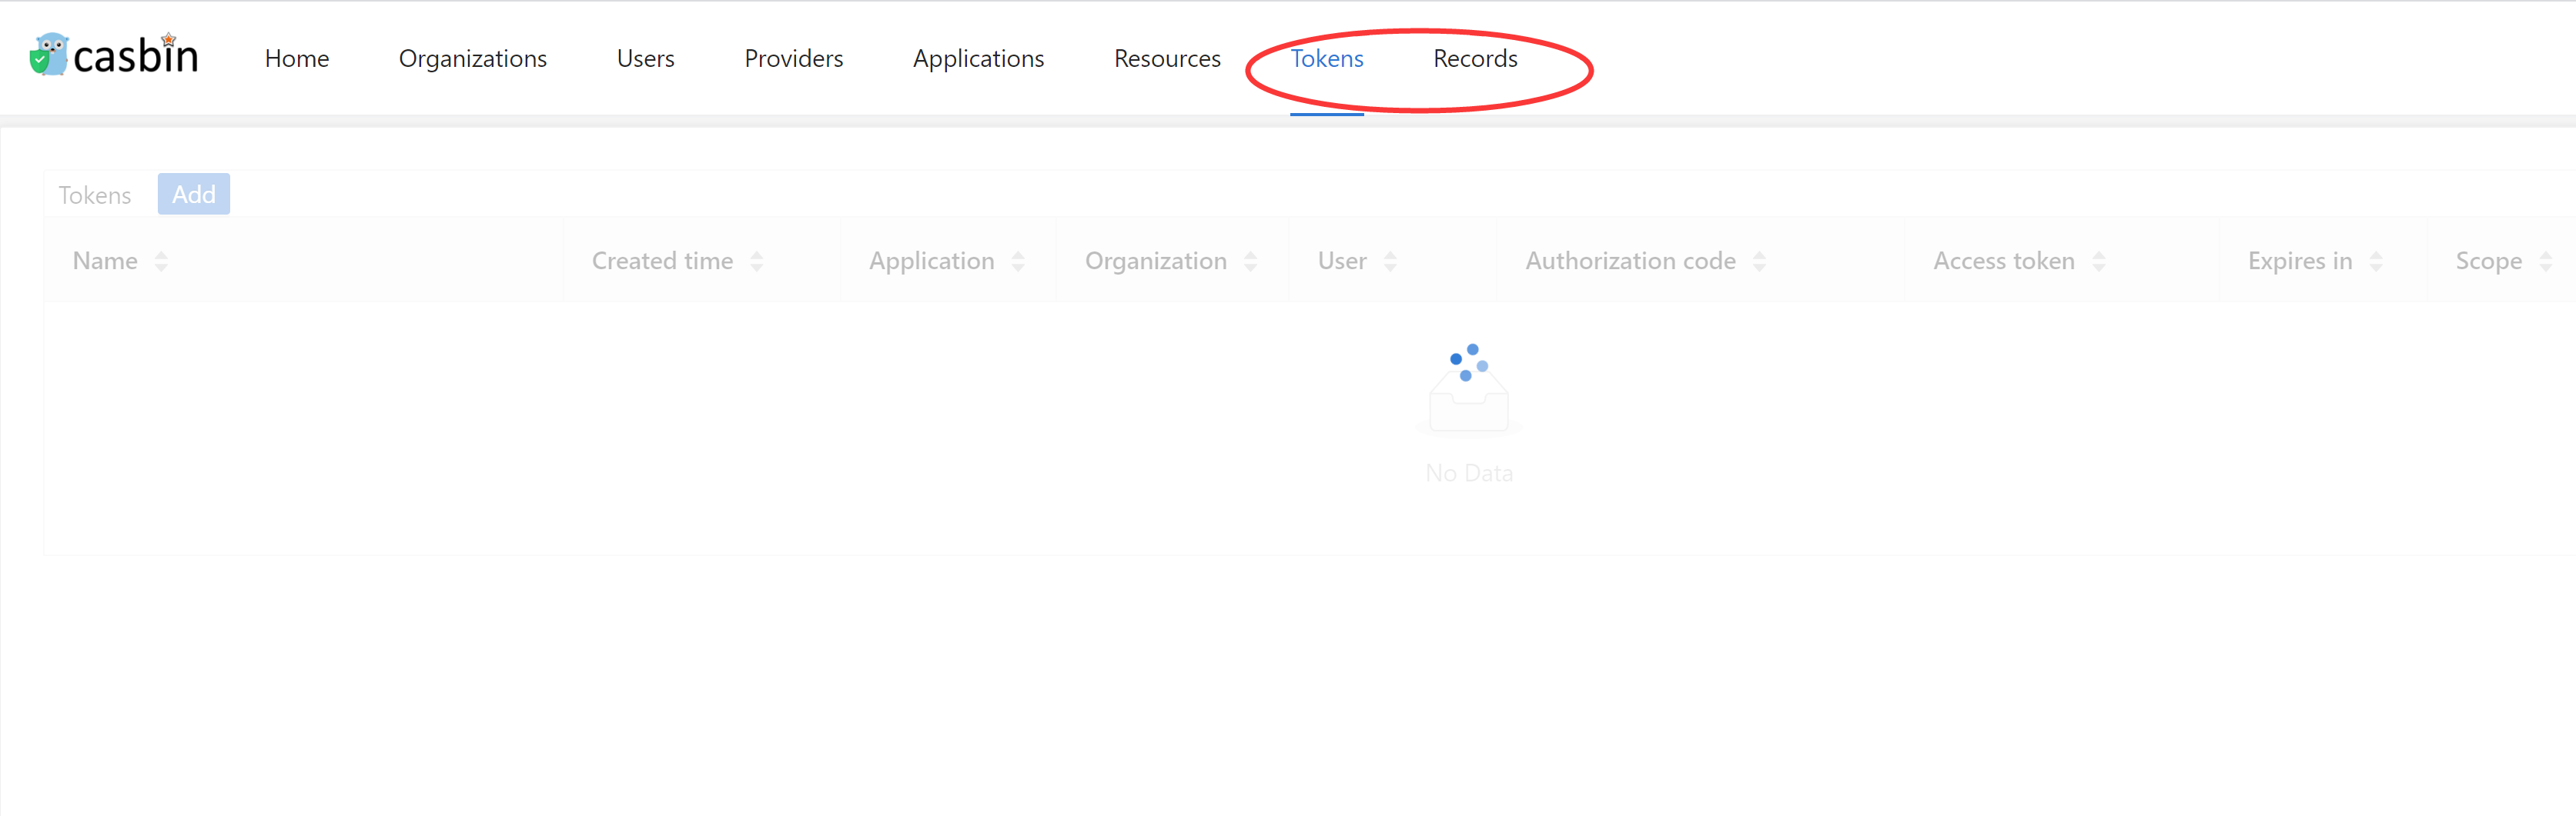
Task: Sort the Name column using its sort arrows
Action: tap(162, 260)
